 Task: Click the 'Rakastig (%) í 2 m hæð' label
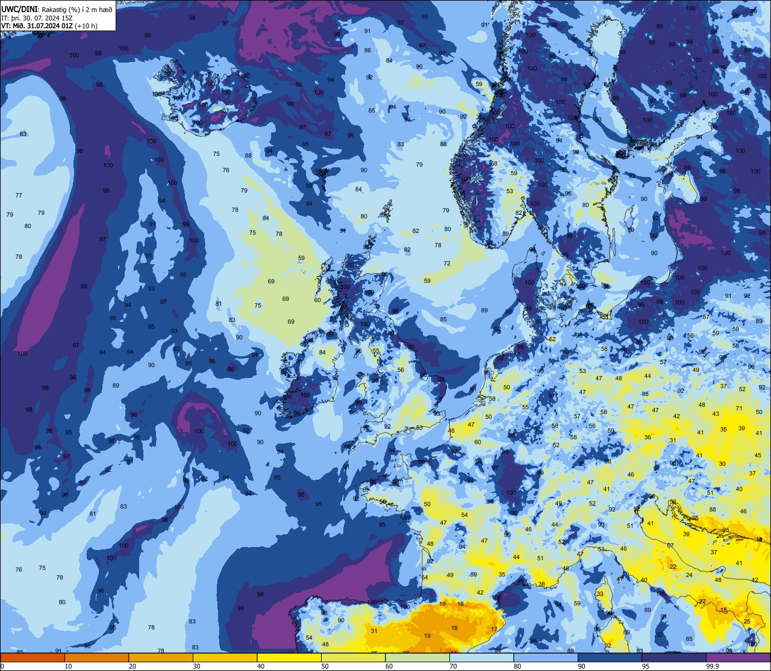(x=76, y=9)
